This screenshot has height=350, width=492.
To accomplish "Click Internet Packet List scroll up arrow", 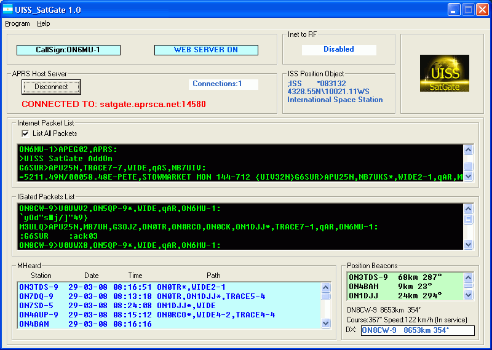I will (x=469, y=149).
